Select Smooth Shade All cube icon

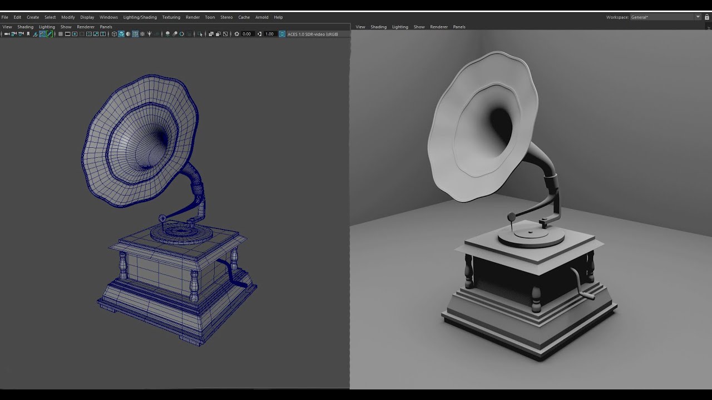click(x=121, y=34)
